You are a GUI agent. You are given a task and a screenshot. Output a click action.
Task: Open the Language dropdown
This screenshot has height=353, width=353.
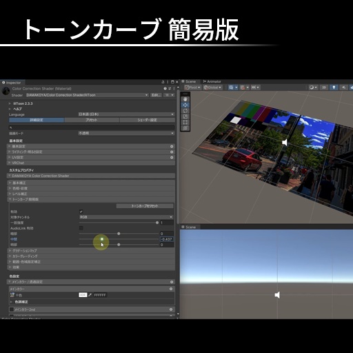[x=126, y=114]
